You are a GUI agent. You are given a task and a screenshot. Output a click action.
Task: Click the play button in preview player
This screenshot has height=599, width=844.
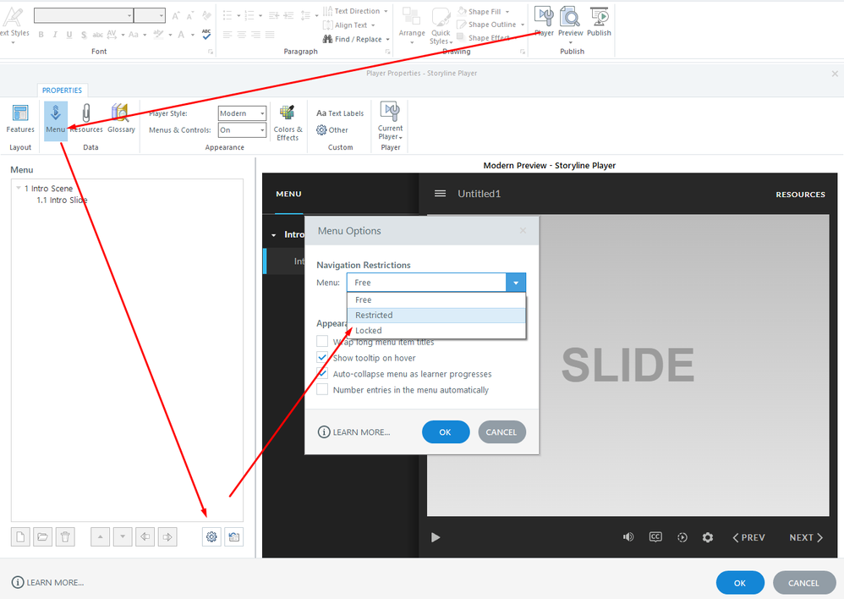pyautogui.click(x=436, y=537)
